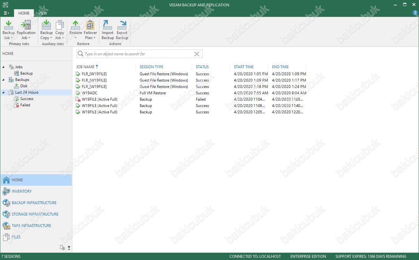Collapse the Backups tree node
Viewport: 419px width, 260px height.
[3, 80]
